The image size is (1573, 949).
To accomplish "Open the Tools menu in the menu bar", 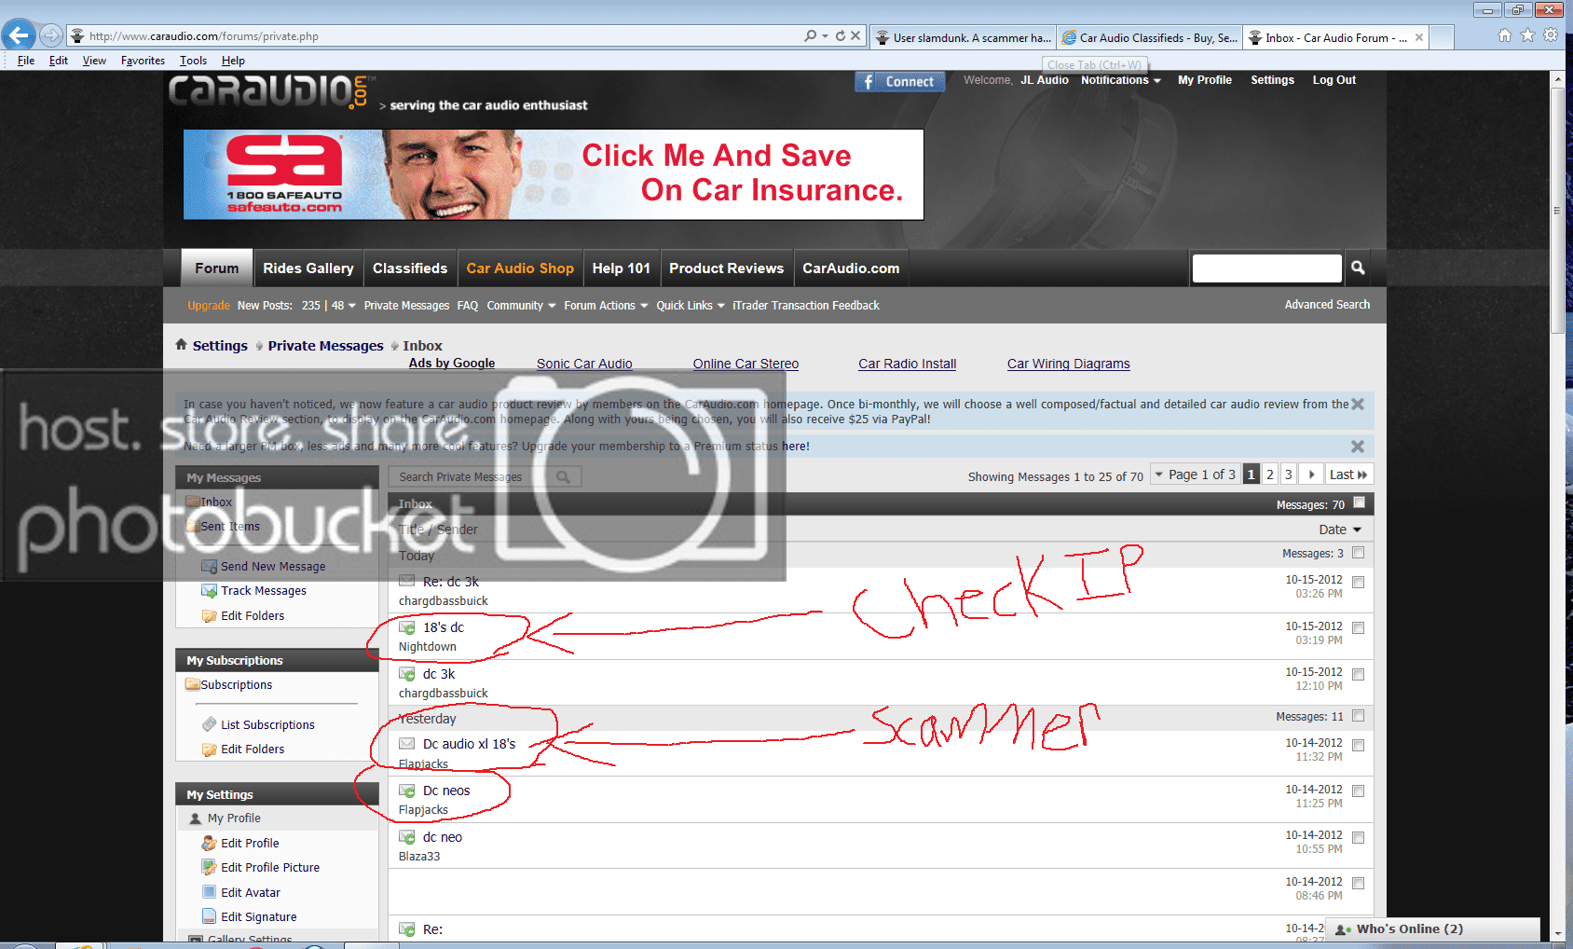I will click(193, 61).
